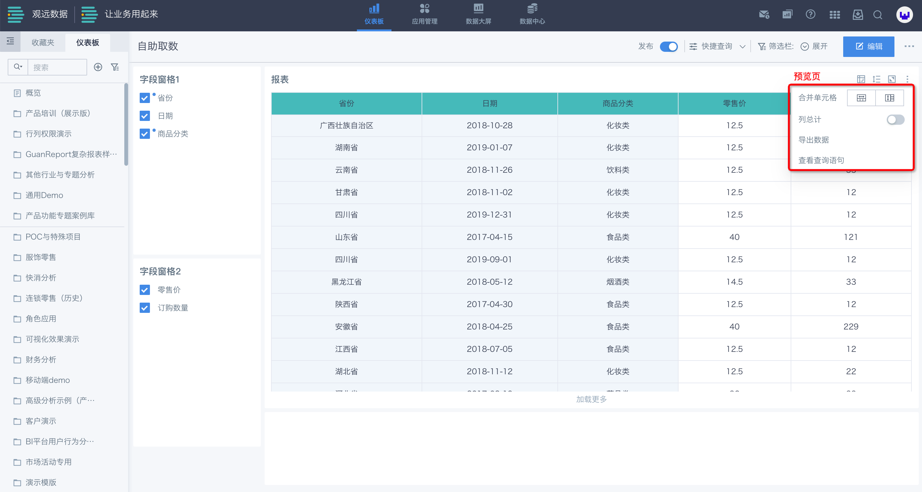Click the download inbox icon
This screenshot has width=922, height=492.
[858, 15]
